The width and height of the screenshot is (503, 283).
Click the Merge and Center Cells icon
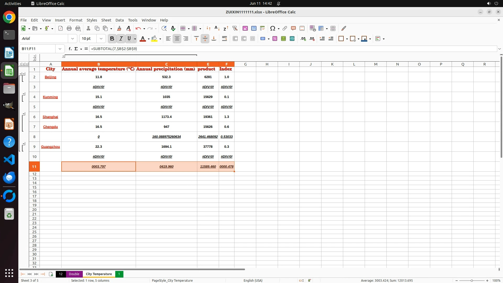[235, 39]
